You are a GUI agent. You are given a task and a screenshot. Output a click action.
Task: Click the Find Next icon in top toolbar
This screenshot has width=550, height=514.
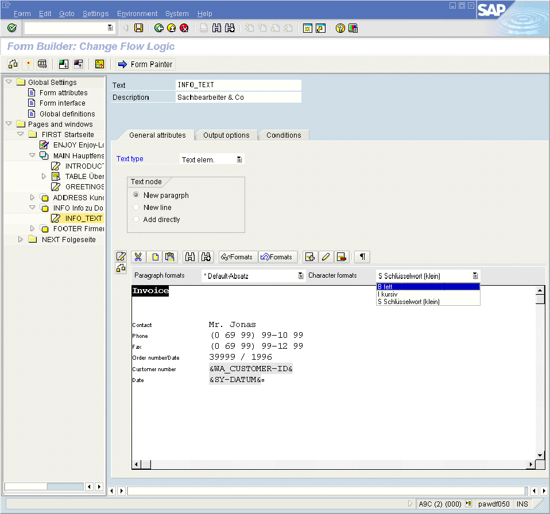230,28
